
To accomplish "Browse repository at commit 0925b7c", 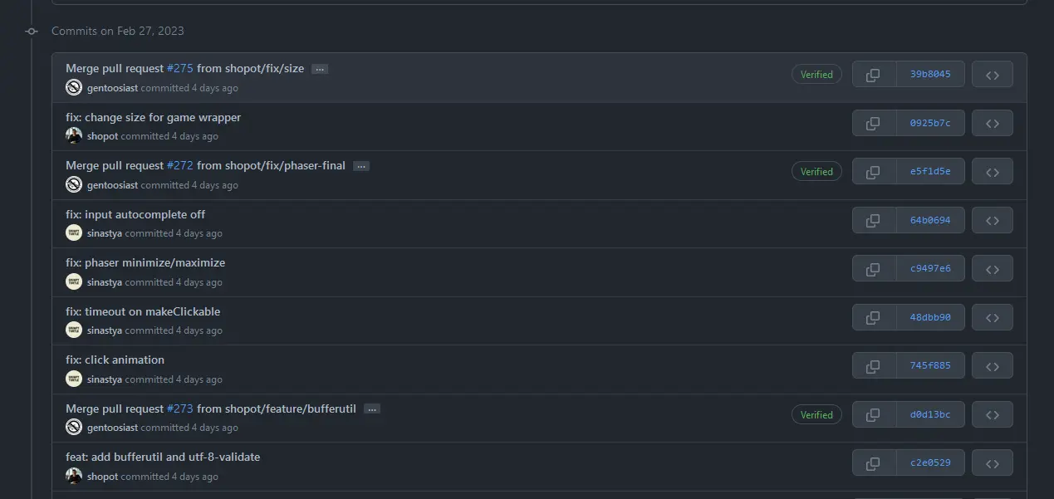I will coord(992,123).
